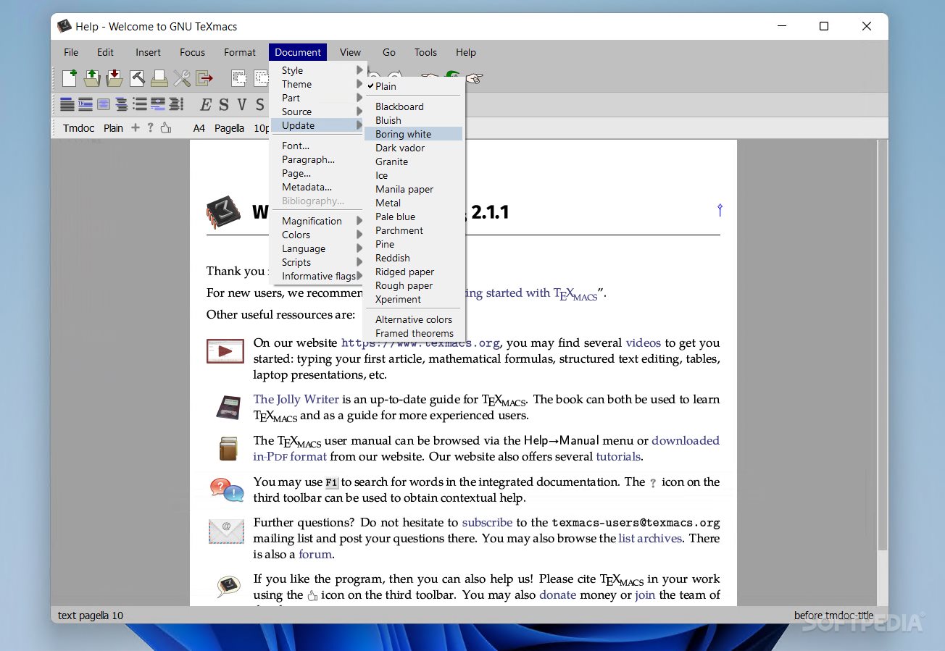Expand the Magnification submenu arrow
945x651 pixels.
pos(359,221)
